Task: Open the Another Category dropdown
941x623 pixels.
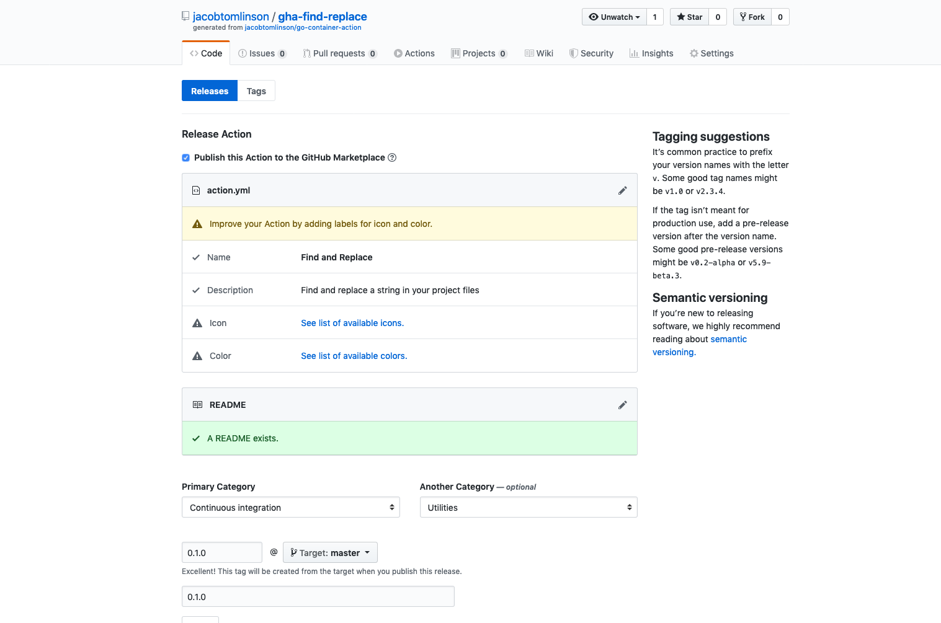Action: [x=528, y=507]
